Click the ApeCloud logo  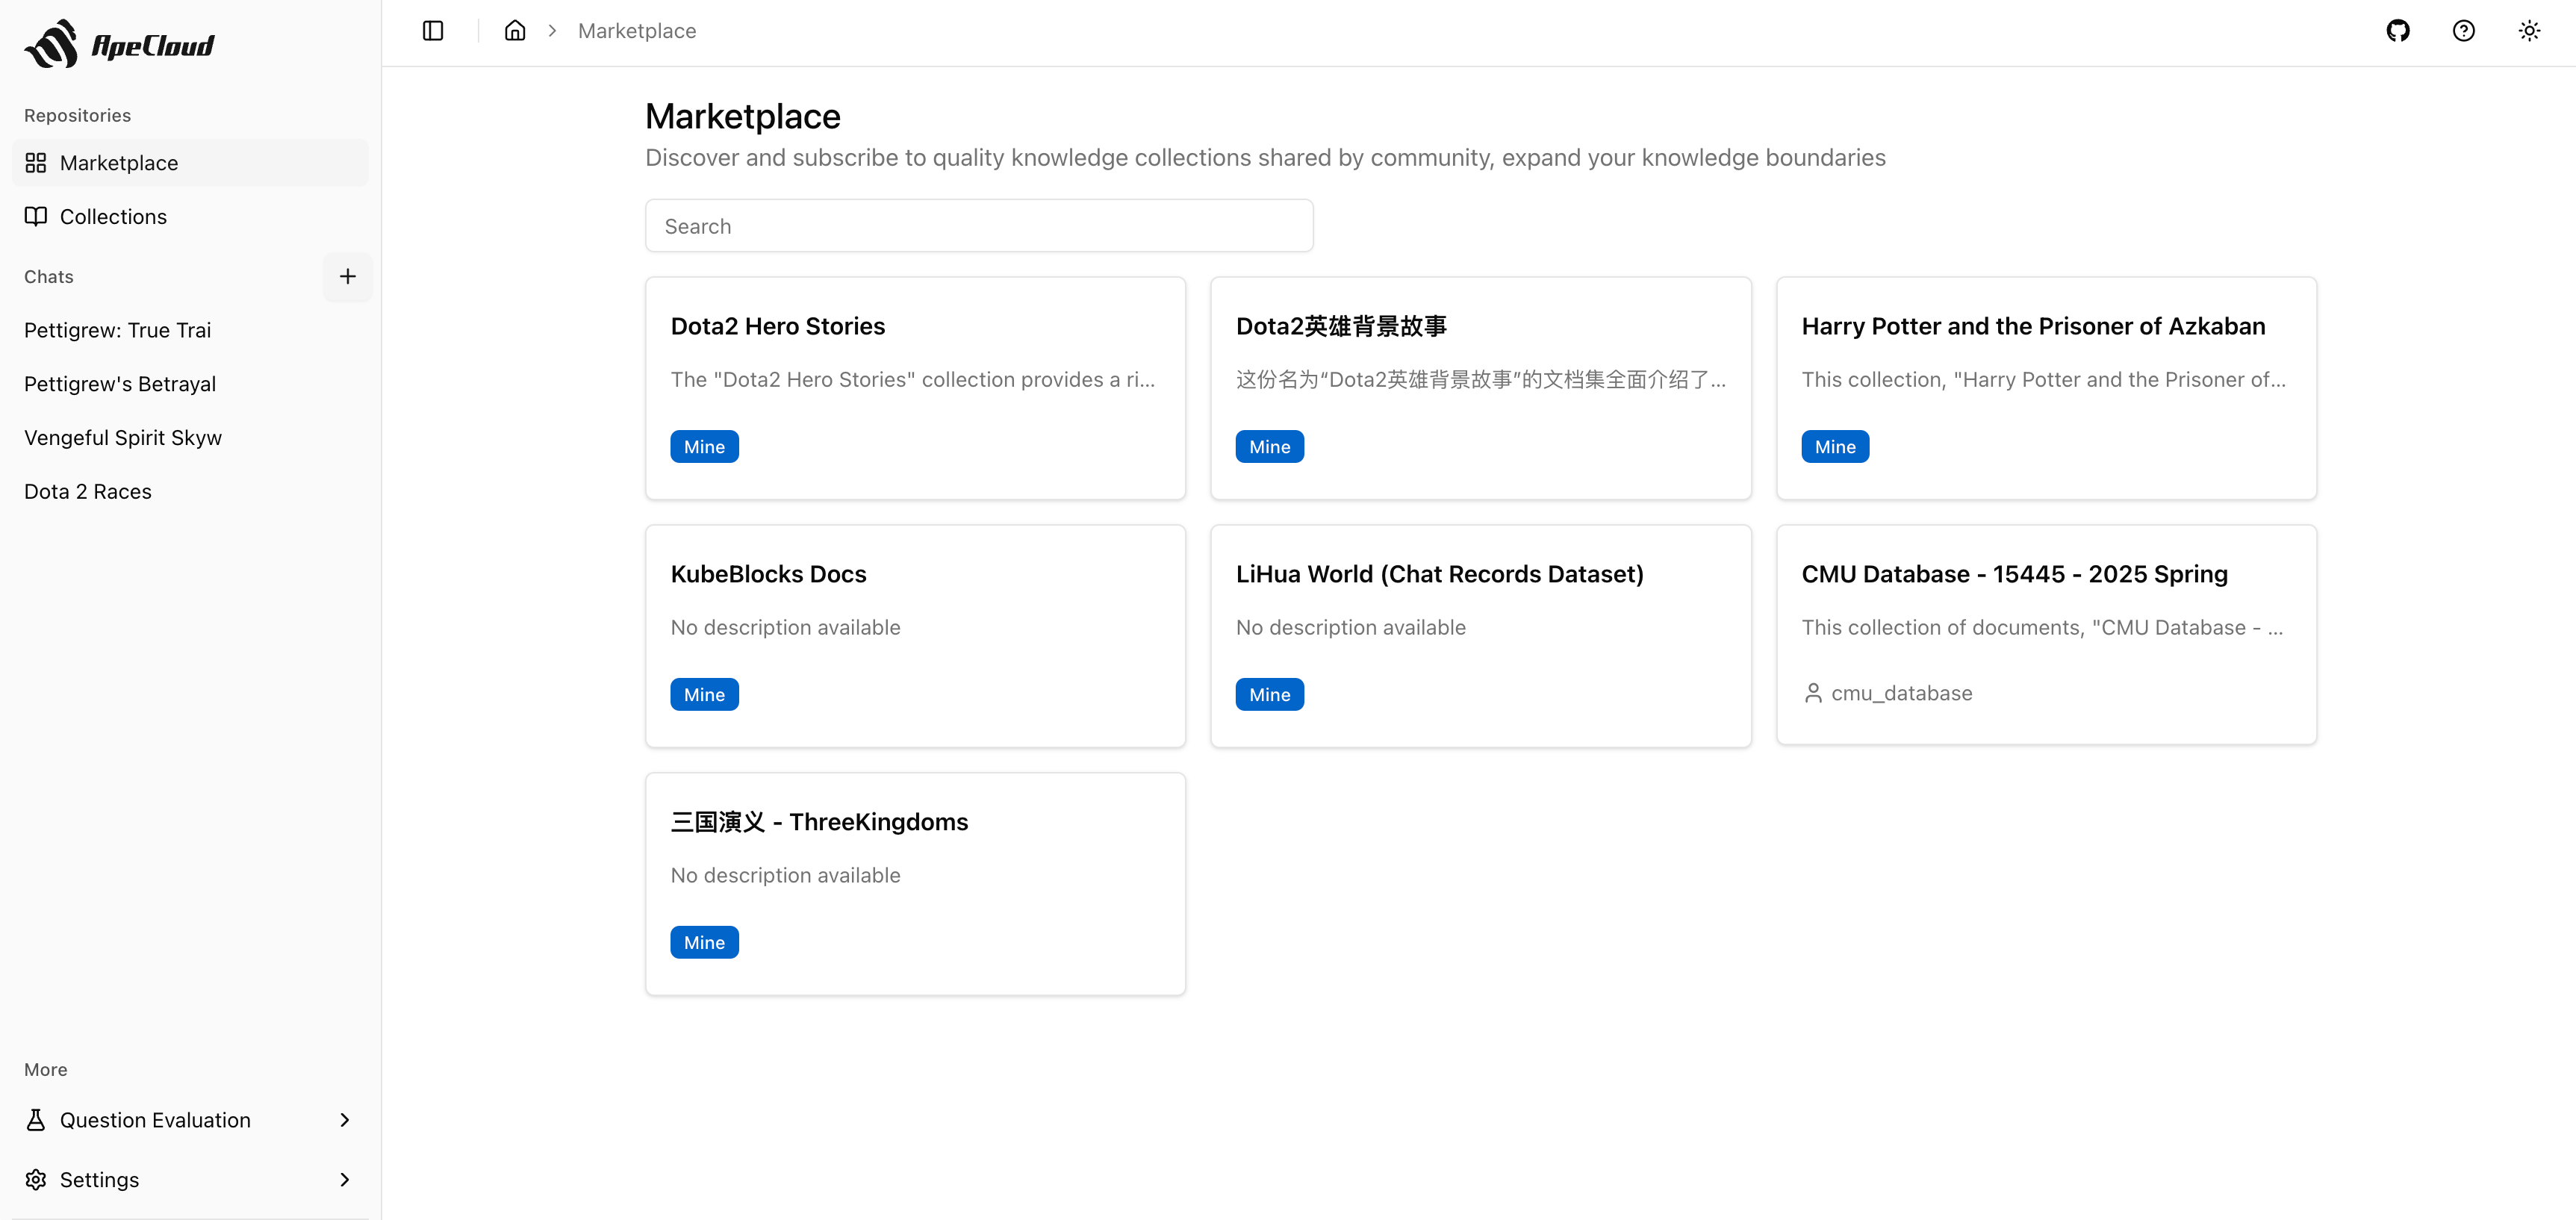(119, 44)
